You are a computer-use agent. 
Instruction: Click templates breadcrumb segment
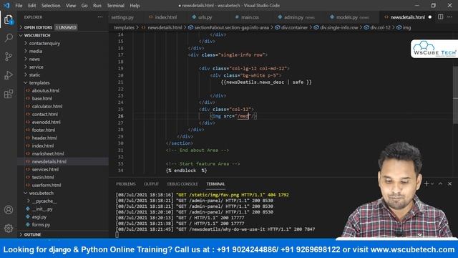(124, 27)
